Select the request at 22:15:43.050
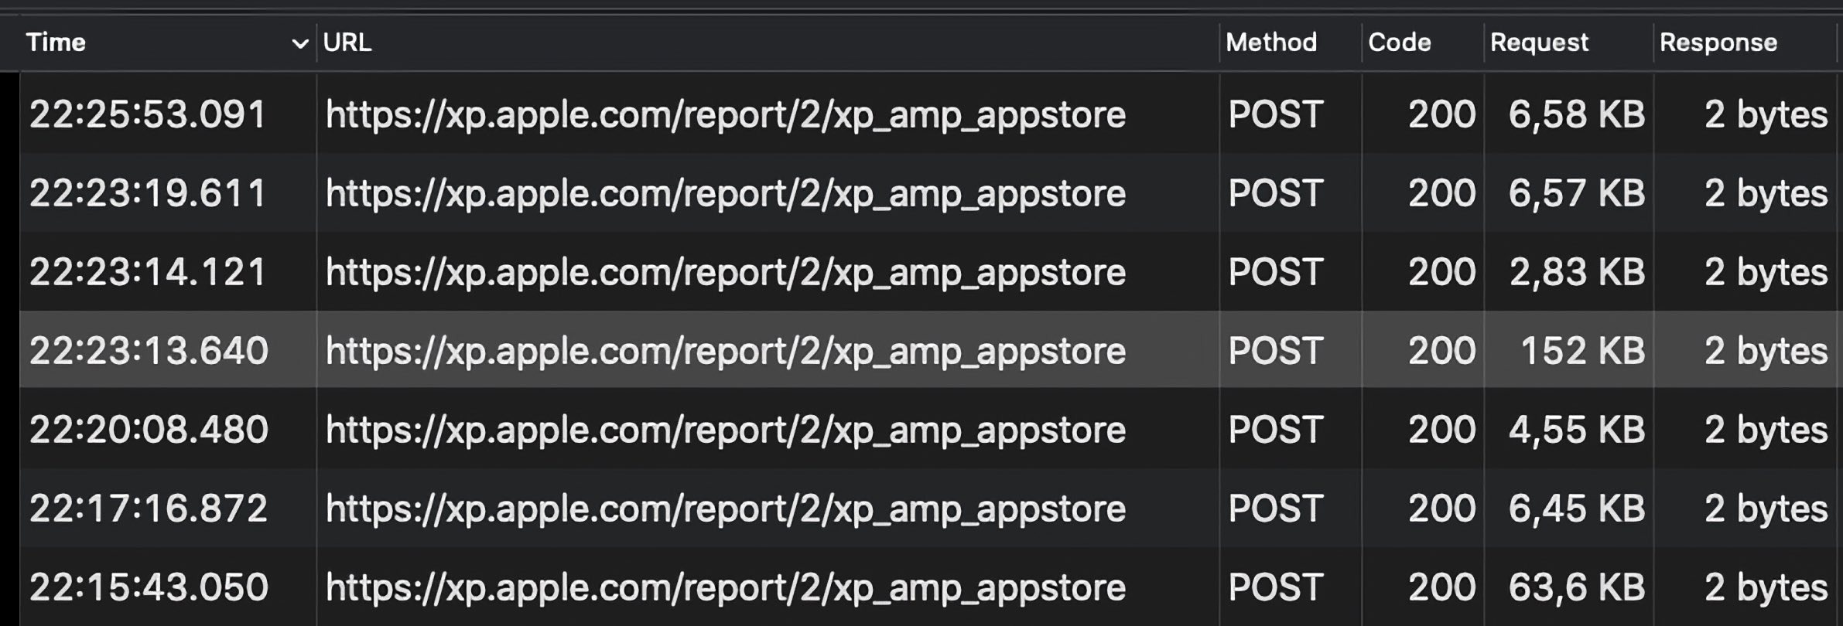This screenshot has width=1843, height=626. [148, 587]
